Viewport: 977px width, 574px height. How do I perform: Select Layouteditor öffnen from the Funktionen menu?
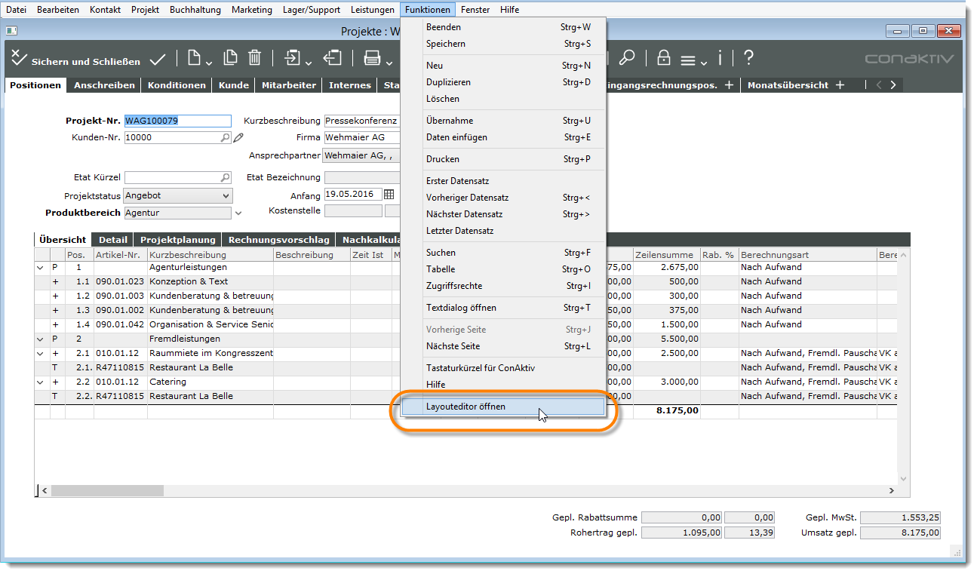(465, 407)
